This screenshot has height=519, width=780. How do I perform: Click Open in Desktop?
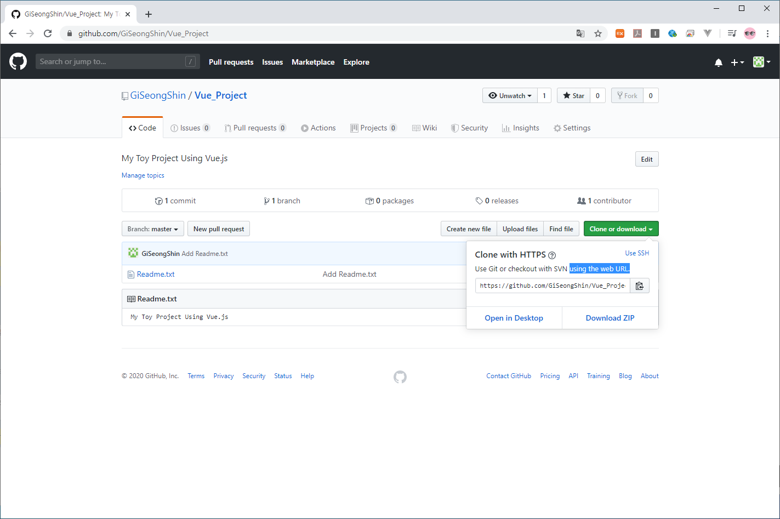pos(514,318)
